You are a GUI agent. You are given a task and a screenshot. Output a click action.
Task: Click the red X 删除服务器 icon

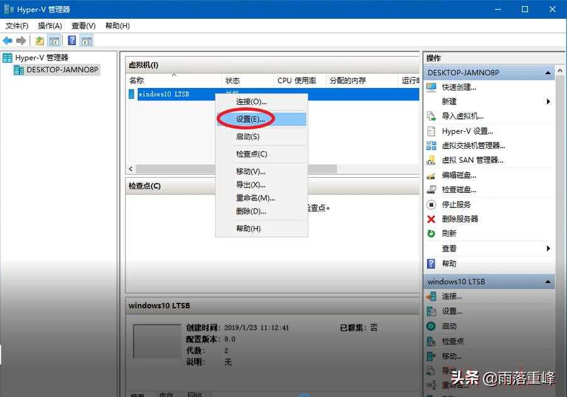431,219
